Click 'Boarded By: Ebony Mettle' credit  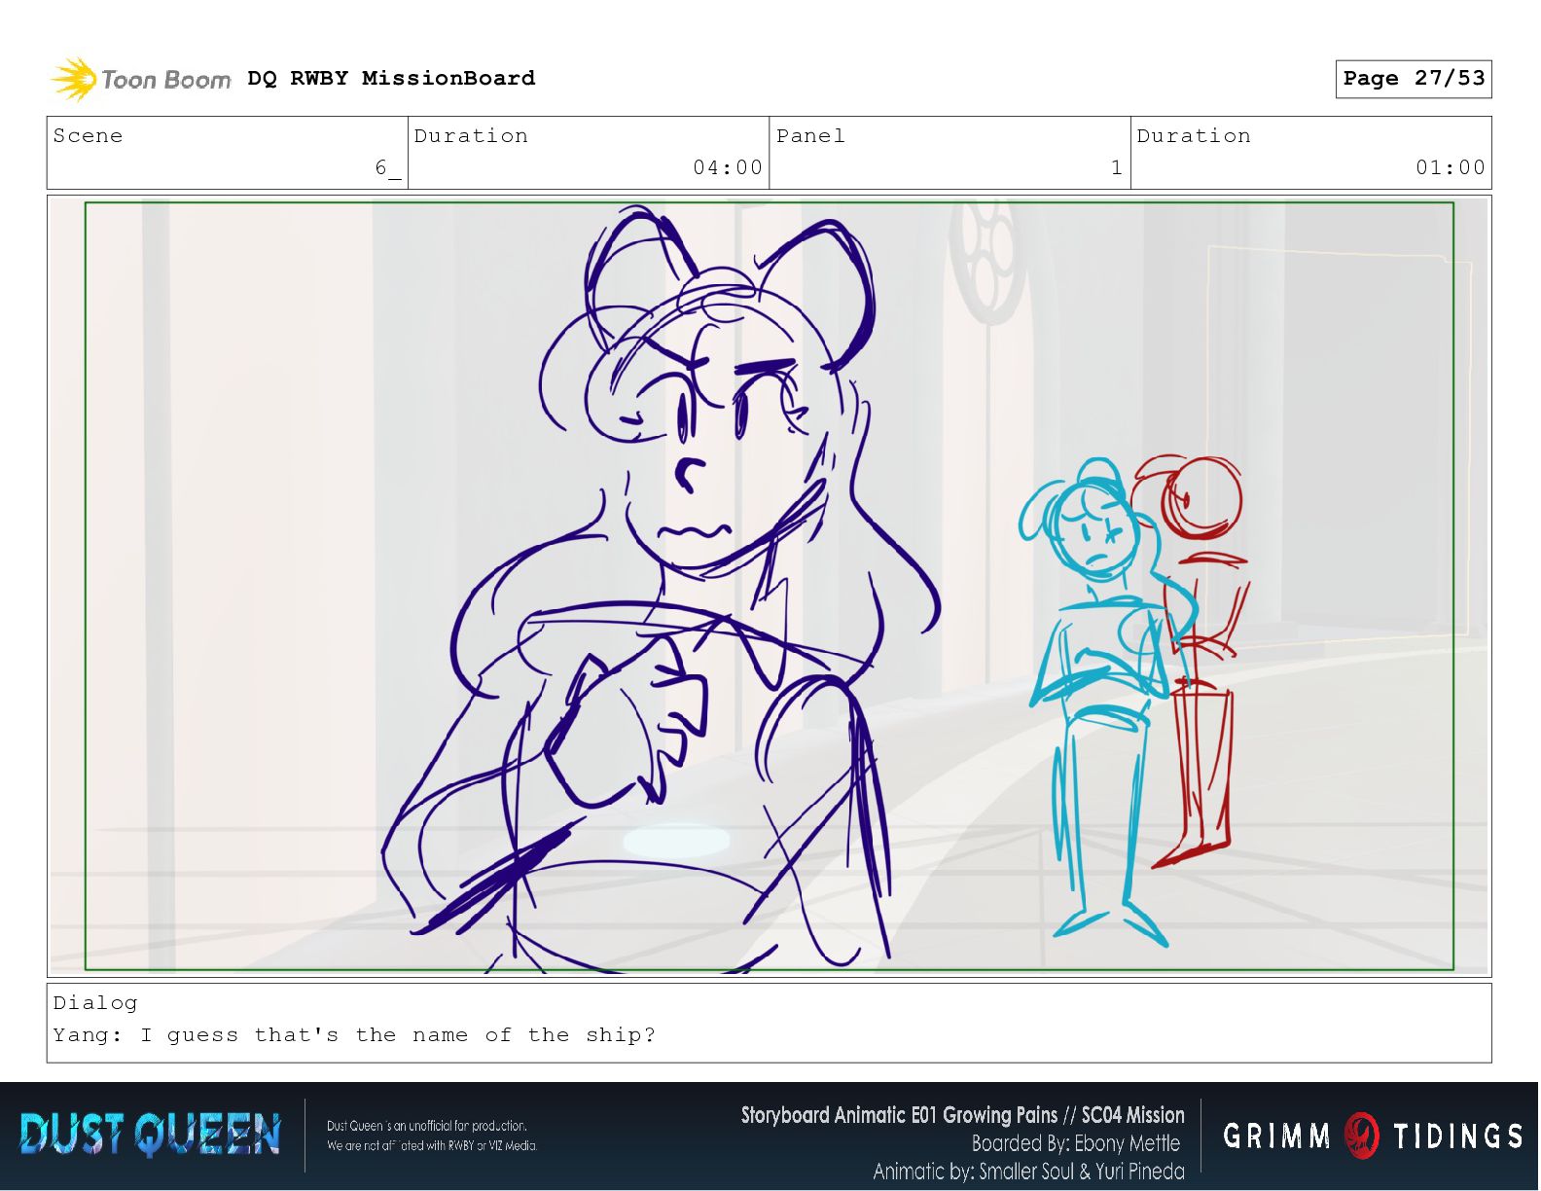(1076, 1143)
